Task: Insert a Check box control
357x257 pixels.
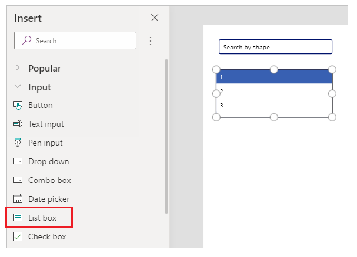Action: [x=47, y=236]
